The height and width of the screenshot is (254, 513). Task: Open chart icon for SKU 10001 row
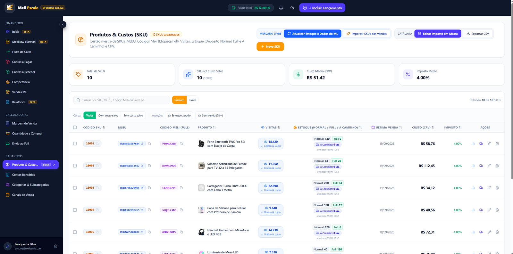click(473, 143)
